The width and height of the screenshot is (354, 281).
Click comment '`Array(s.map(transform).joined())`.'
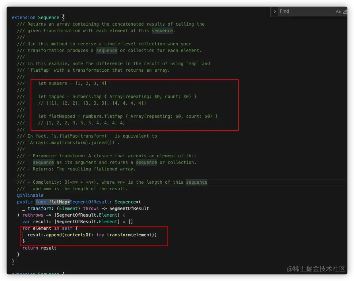coord(68,143)
